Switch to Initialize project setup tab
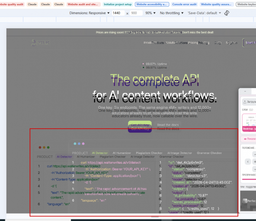This screenshot has width=256, height=221. pos(118,4)
